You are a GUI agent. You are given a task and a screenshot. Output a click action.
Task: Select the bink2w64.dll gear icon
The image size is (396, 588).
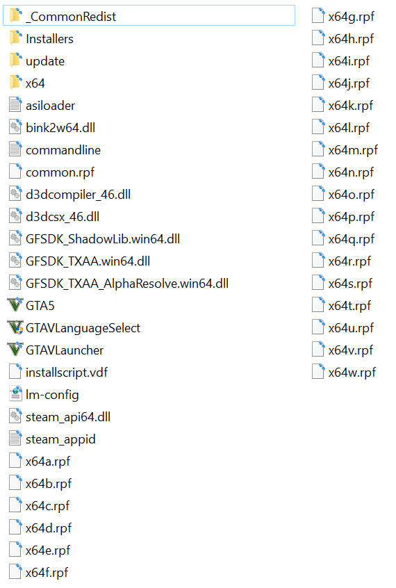click(x=15, y=127)
